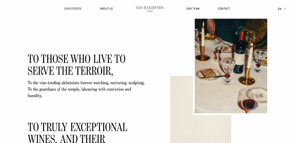Click heading 'To those who live to'
The width and height of the screenshot is (294, 143).
pos(76,59)
